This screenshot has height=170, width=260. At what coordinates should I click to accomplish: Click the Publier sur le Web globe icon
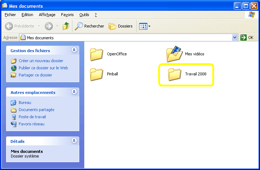point(14,68)
